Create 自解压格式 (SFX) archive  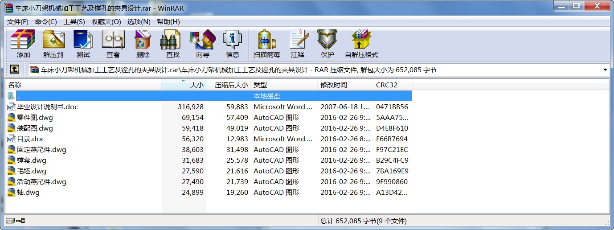pyautogui.click(x=361, y=44)
